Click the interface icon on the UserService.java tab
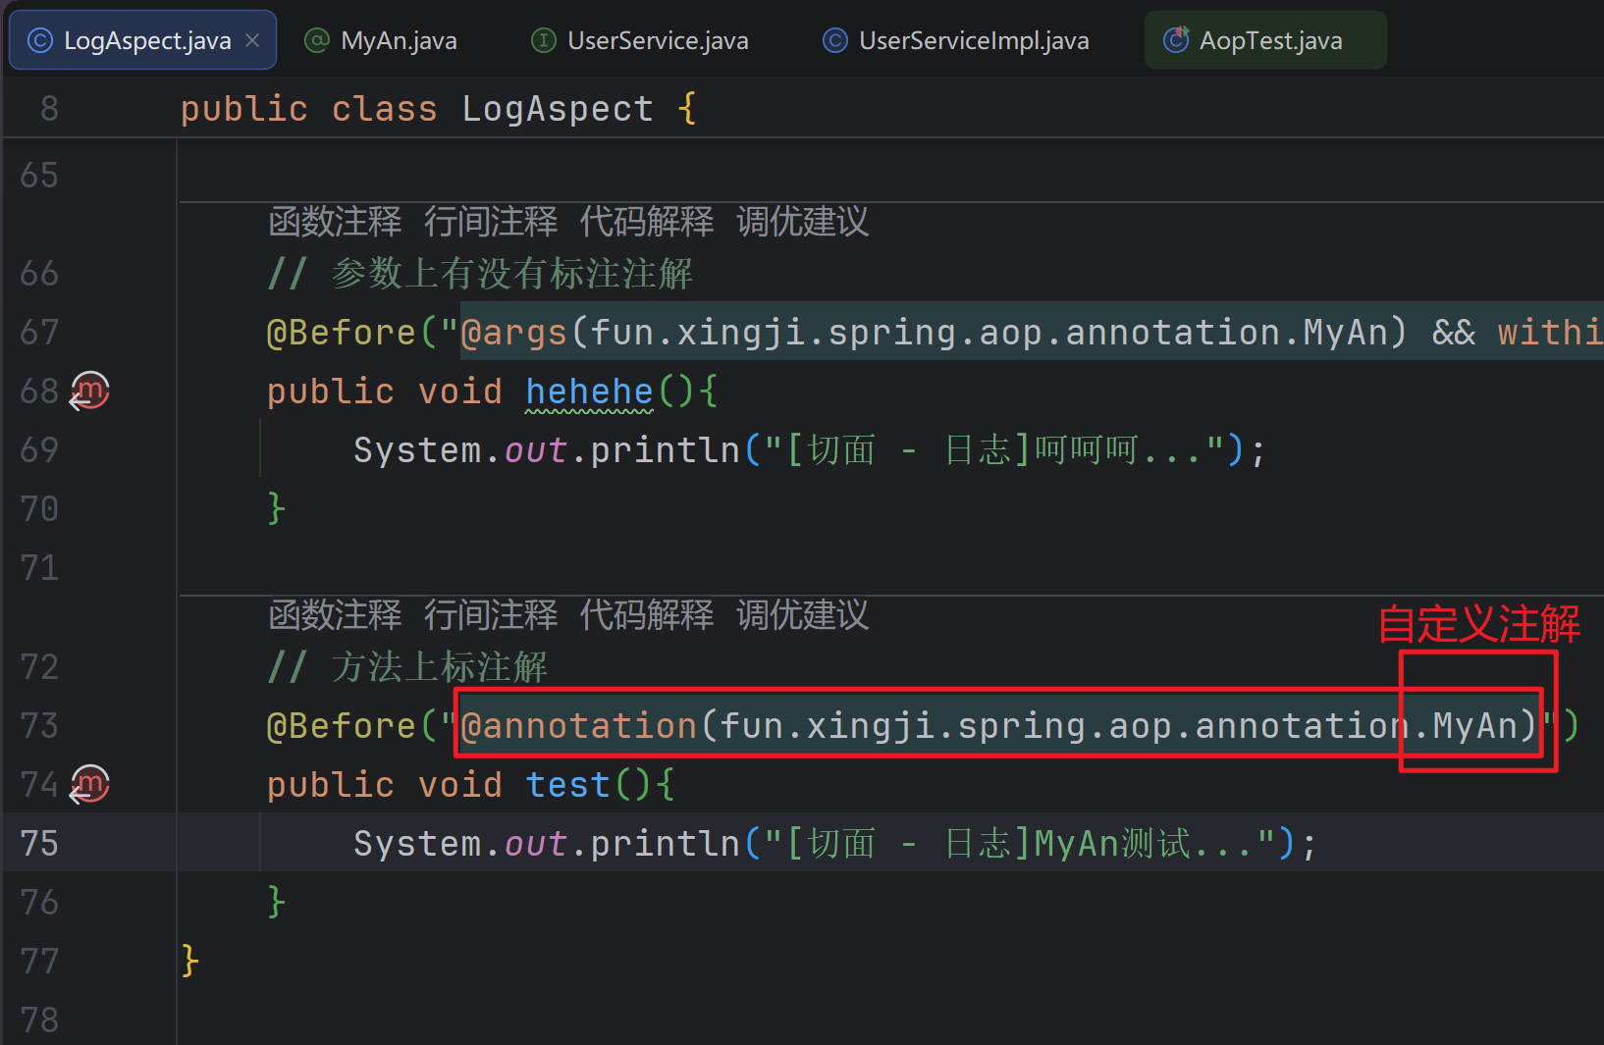The height and width of the screenshot is (1045, 1604). [x=543, y=41]
